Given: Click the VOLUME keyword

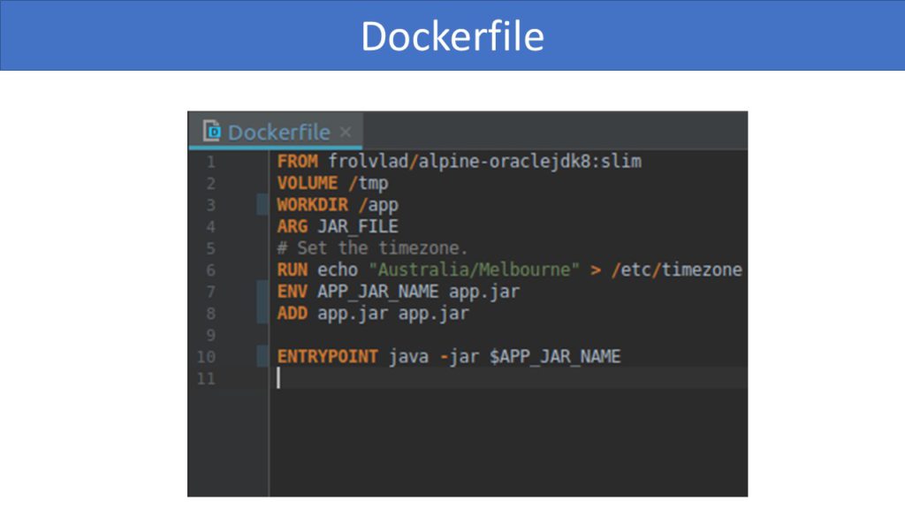Looking at the screenshot, I should [x=307, y=183].
